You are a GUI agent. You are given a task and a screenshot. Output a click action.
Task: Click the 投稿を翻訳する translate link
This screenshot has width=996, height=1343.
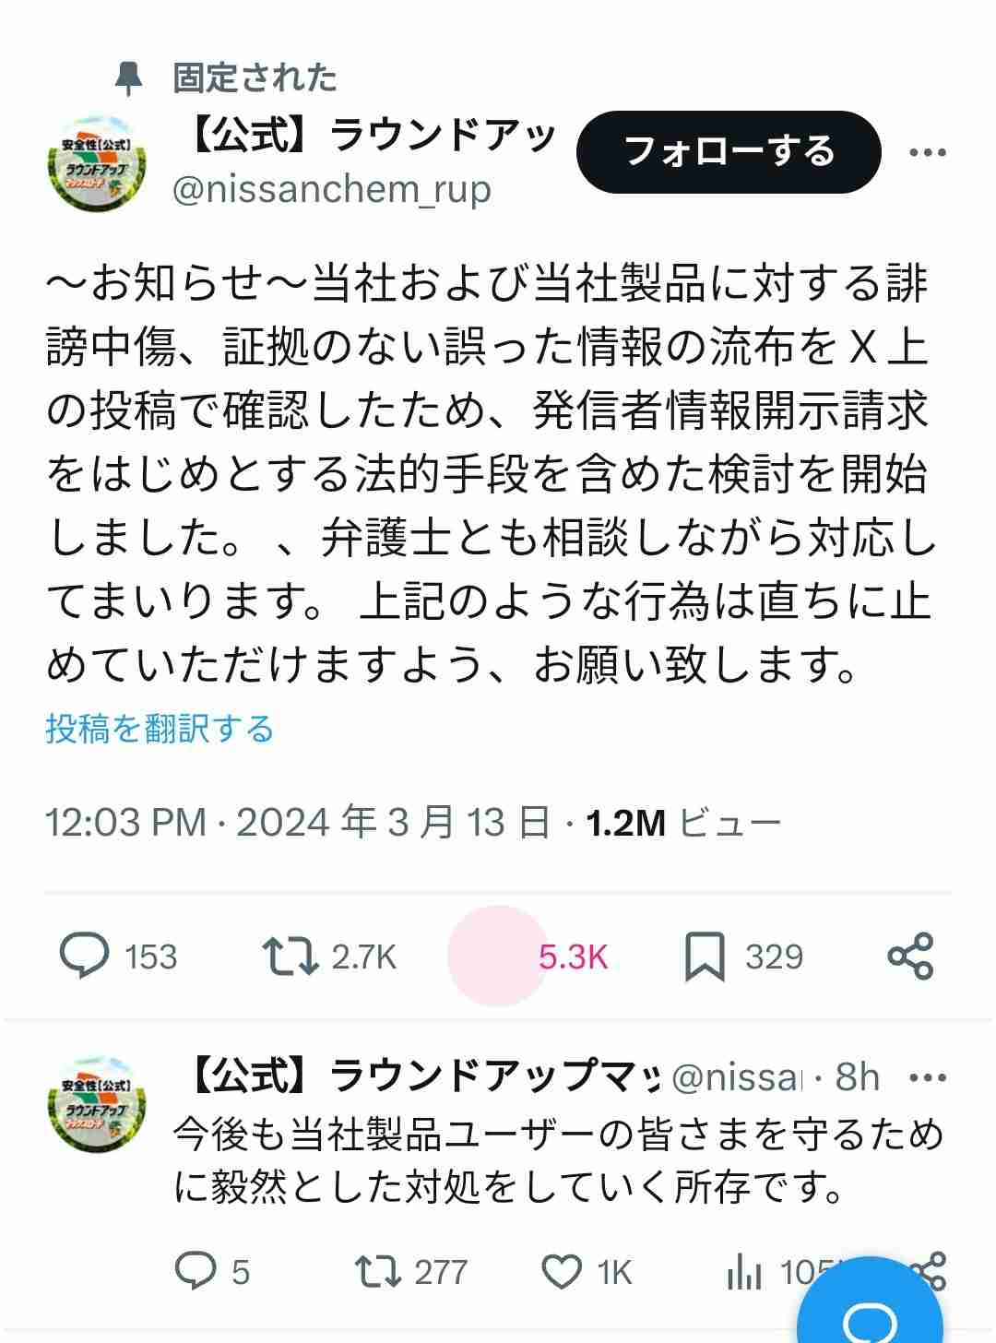click(160, 730)
